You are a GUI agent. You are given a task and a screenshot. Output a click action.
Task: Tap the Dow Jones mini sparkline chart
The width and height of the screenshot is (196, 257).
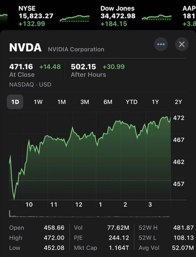(x=157, y=18)
